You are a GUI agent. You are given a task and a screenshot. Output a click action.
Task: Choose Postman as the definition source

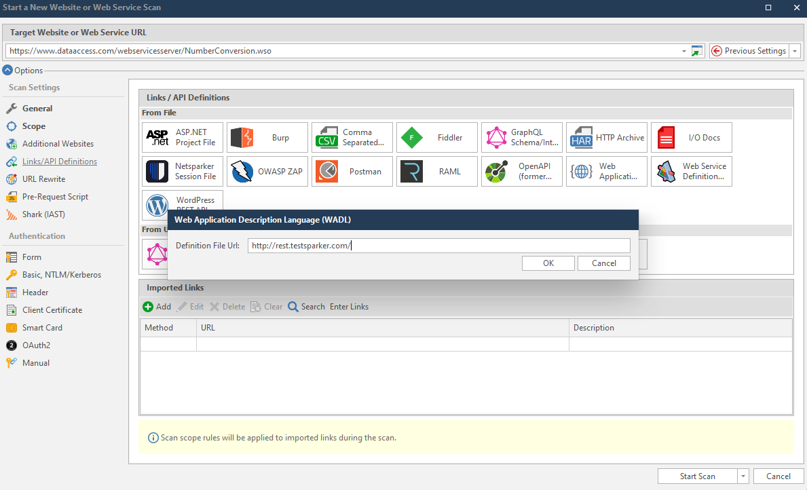[x=352, y=171]
